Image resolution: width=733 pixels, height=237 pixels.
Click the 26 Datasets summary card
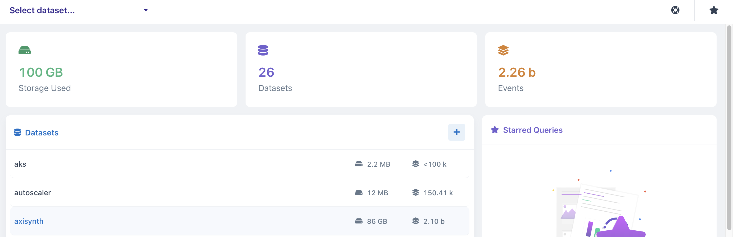[361, 69]
